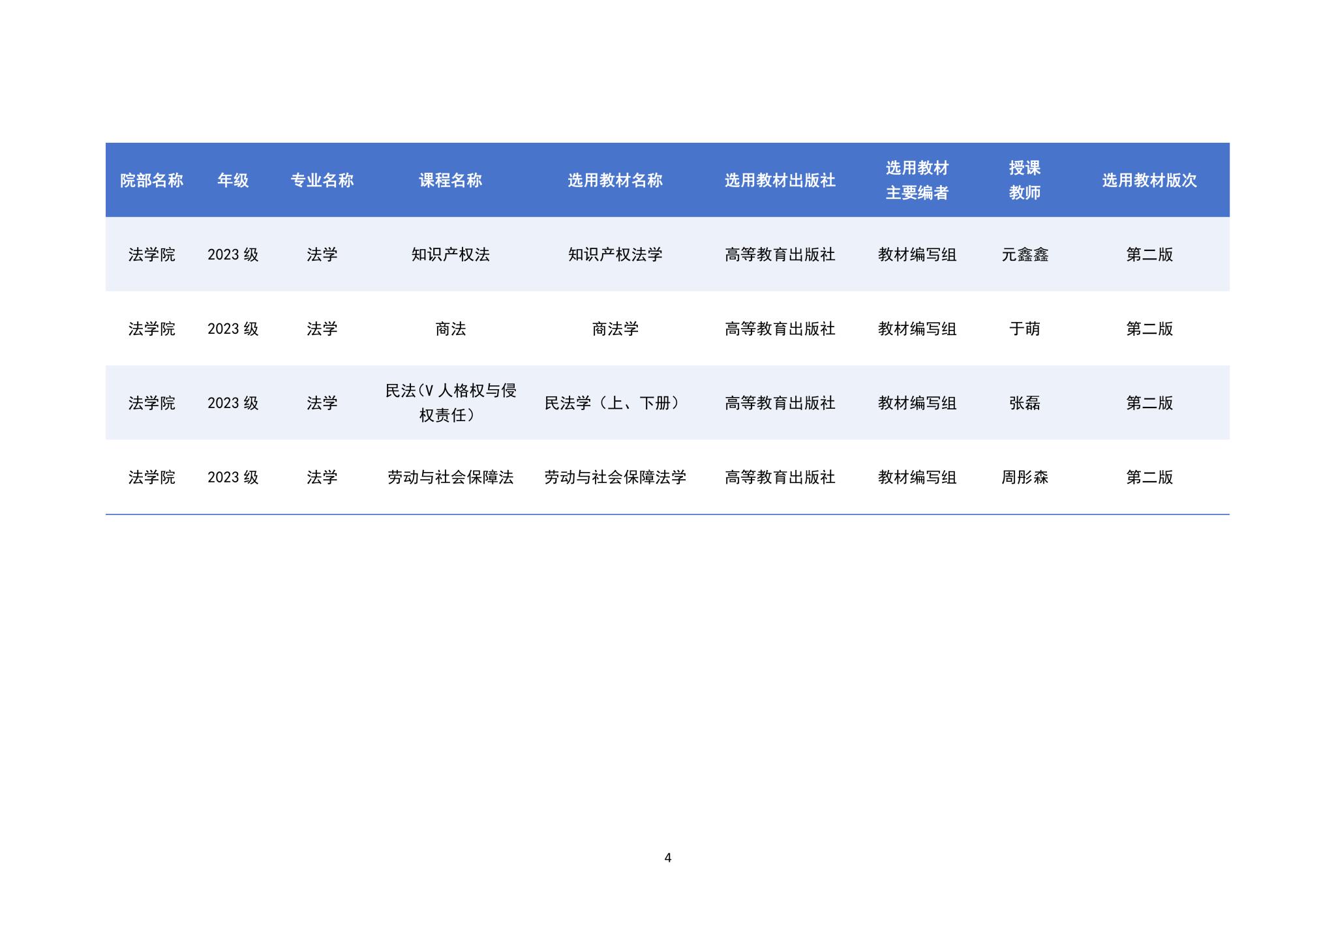Click major 法学 in 商法 row

click(x=322, y=329)
